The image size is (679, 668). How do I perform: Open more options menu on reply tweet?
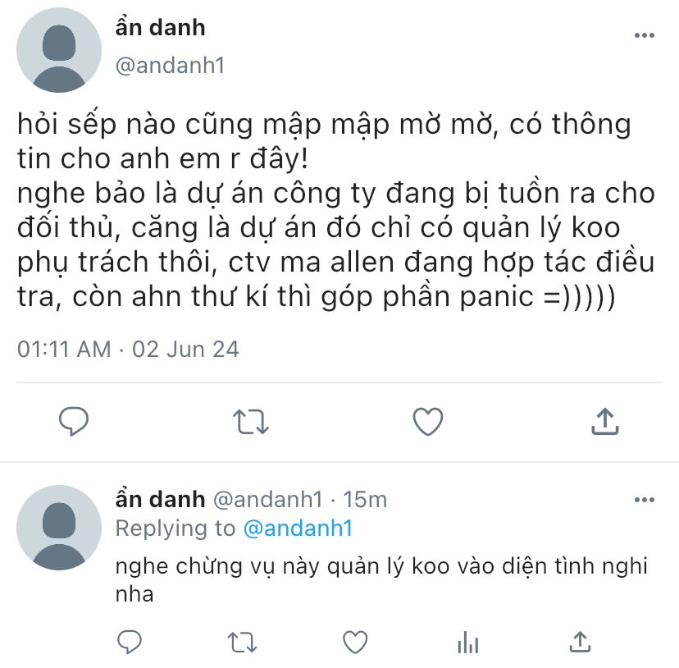[x=645, y=500]
